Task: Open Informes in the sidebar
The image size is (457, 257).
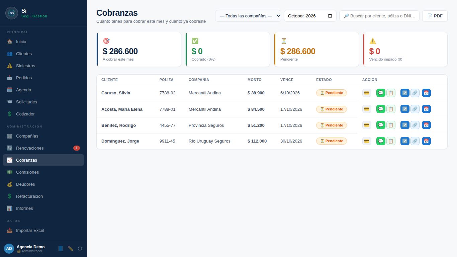Action: pyautogui.click(x=43, y=208)
